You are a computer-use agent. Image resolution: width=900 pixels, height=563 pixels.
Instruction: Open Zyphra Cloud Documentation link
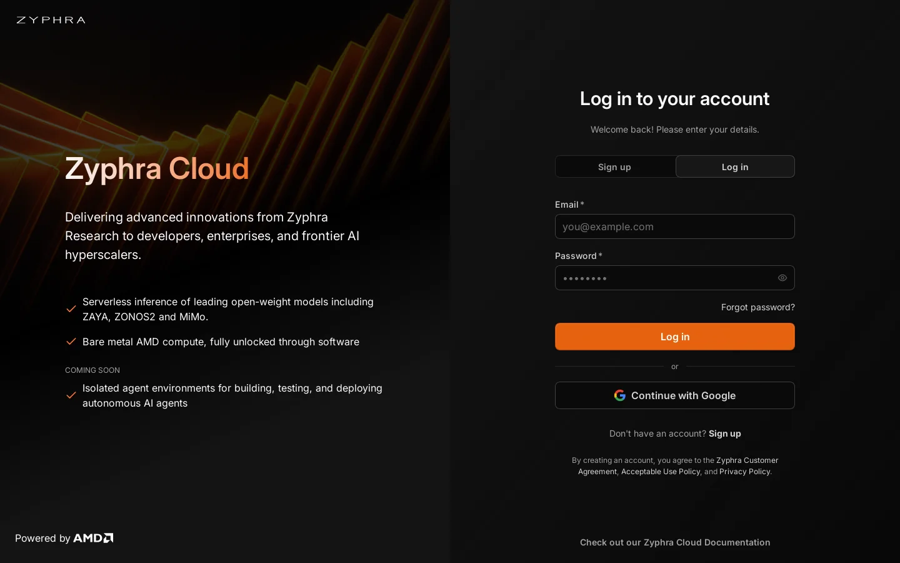[675, 542]
